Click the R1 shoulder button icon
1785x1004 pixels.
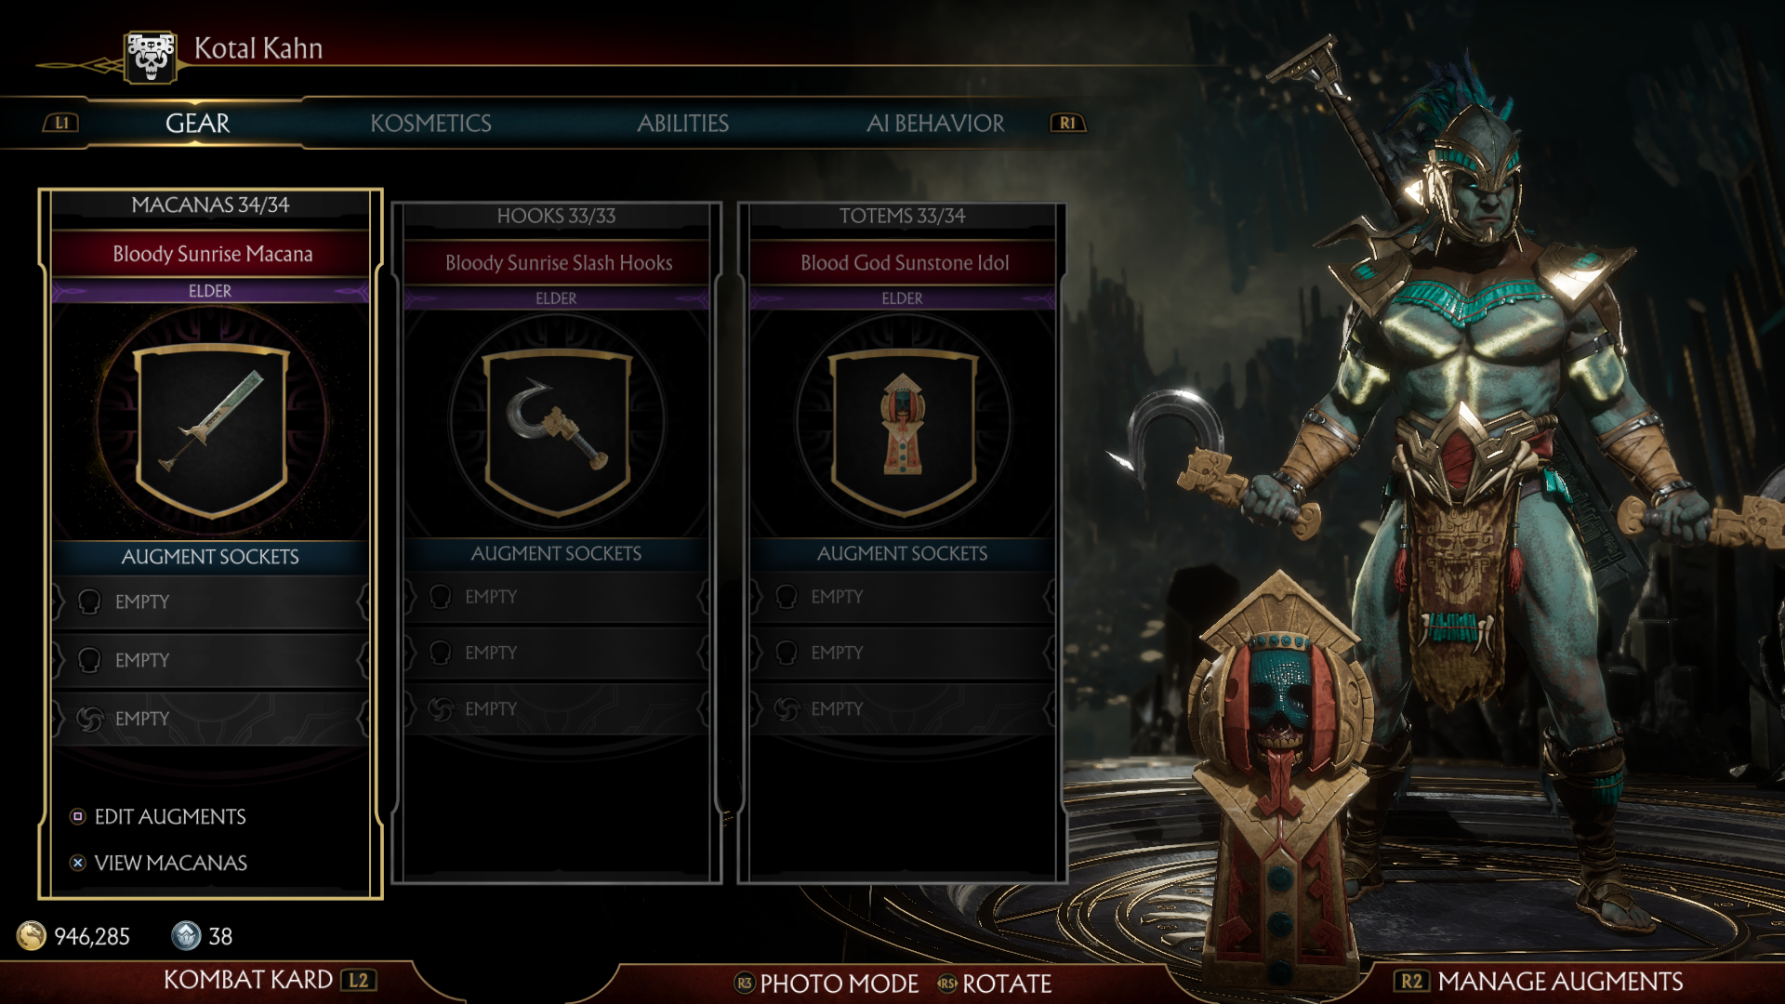tap(1067, 123)
